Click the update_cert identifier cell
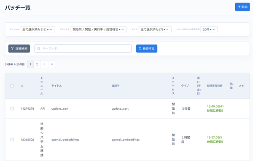 tap(120, 108)
